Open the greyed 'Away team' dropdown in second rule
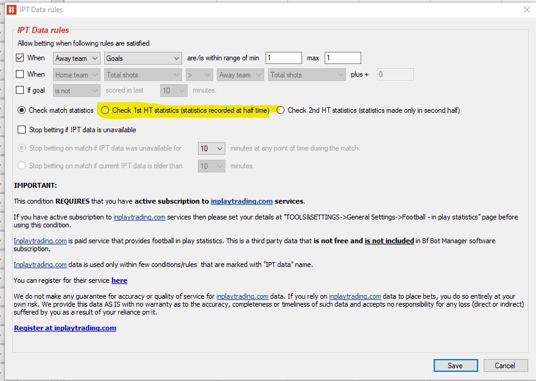536x381 pixels. [241, 74]
